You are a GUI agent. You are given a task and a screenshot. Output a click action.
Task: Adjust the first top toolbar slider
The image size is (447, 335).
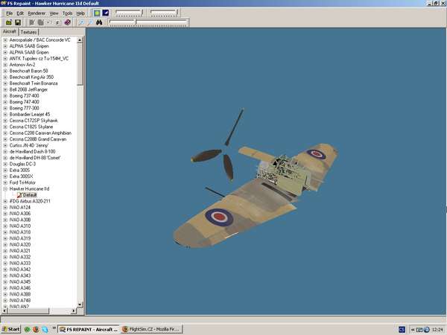coord(129,13)
